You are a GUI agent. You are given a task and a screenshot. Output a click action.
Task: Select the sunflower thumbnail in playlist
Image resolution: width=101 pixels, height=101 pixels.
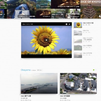78,25
